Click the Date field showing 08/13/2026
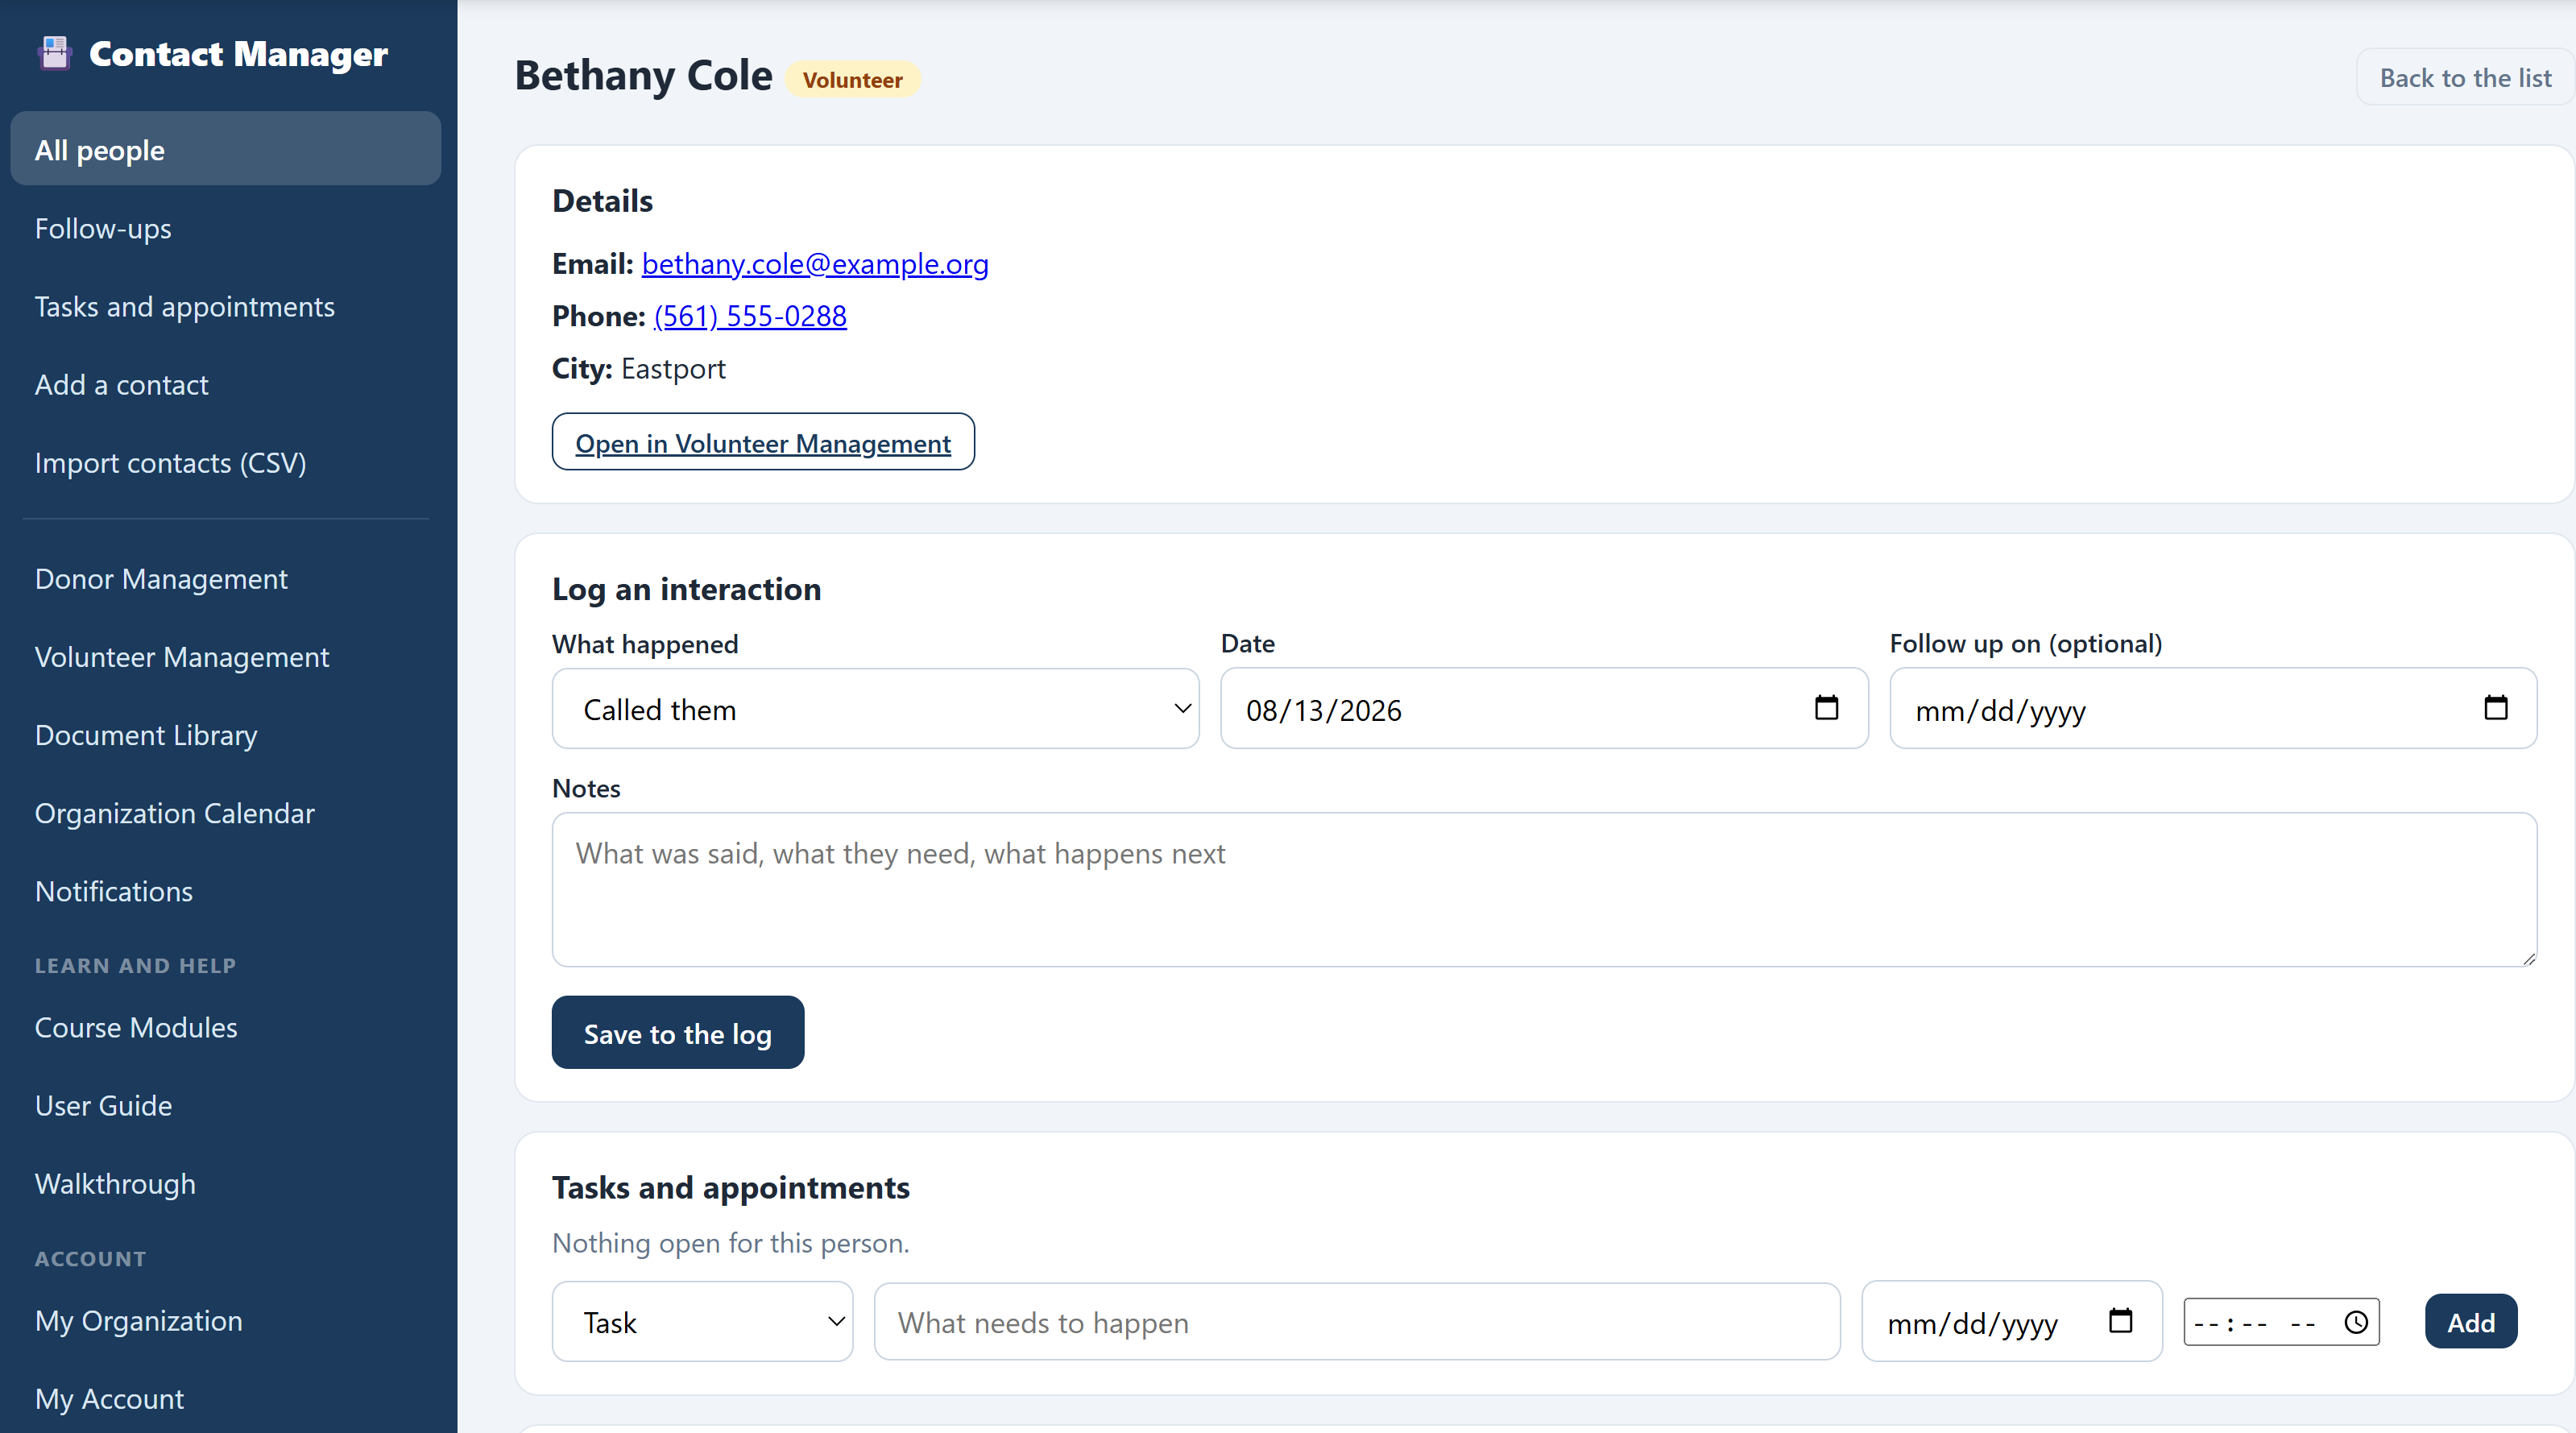Image resolution: width=2576 pixels, height=1433 pixels. coord(1544,709)
